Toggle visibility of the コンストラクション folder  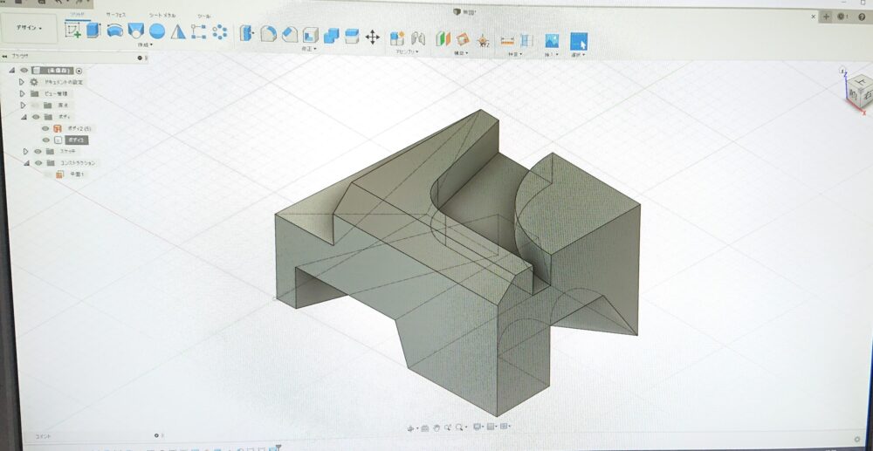pos(38,163)
